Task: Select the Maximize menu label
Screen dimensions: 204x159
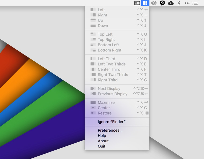Action: point(106,102)
